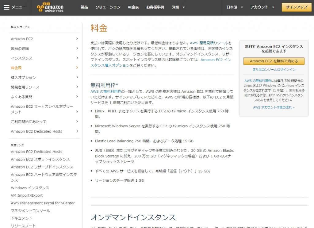Select 製品 in the top navigation bar
The image size is (314, 228).
click(x=84, y=7)
